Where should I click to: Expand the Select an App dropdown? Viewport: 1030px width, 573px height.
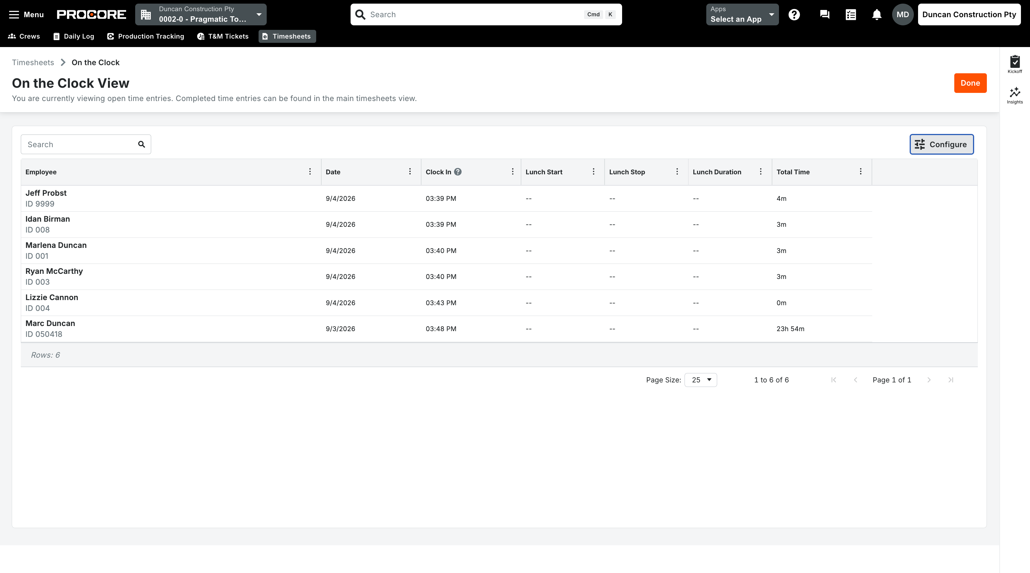[x=742, y=14]
